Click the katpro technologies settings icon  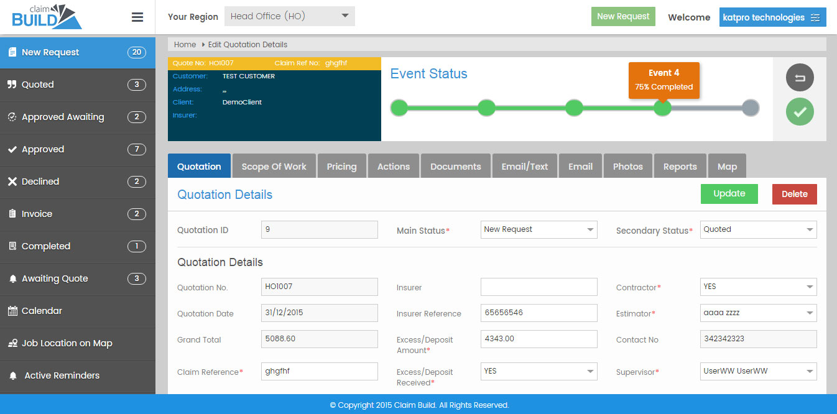coord(815,17)
